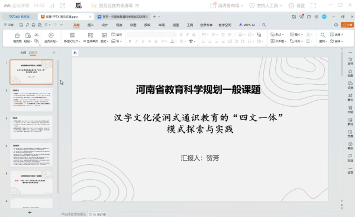Clear formatting eraser icon

click(x=194, y=34)
